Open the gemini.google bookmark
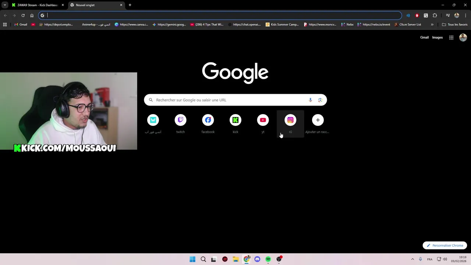The image size is (471, 265). (169, 25)
